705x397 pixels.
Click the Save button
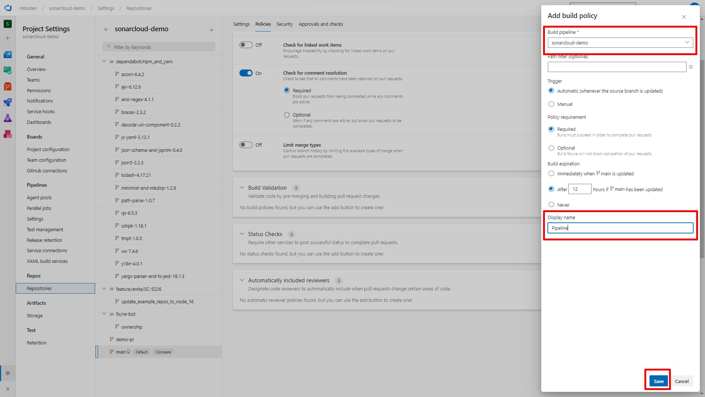[x=658, y=381]
